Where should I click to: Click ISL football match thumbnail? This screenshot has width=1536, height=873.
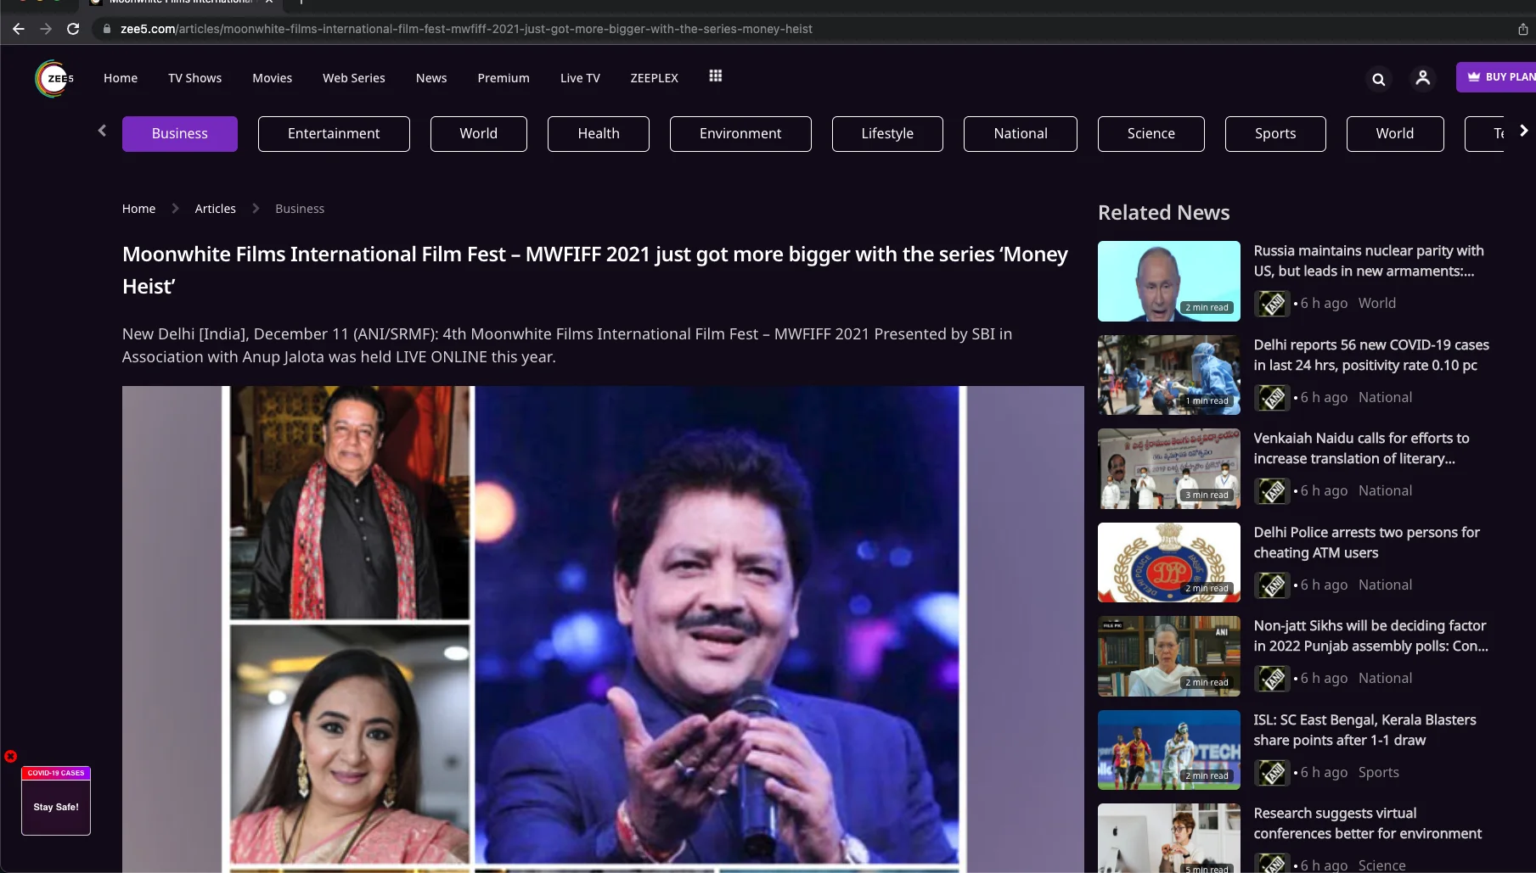pos(1168,750)
